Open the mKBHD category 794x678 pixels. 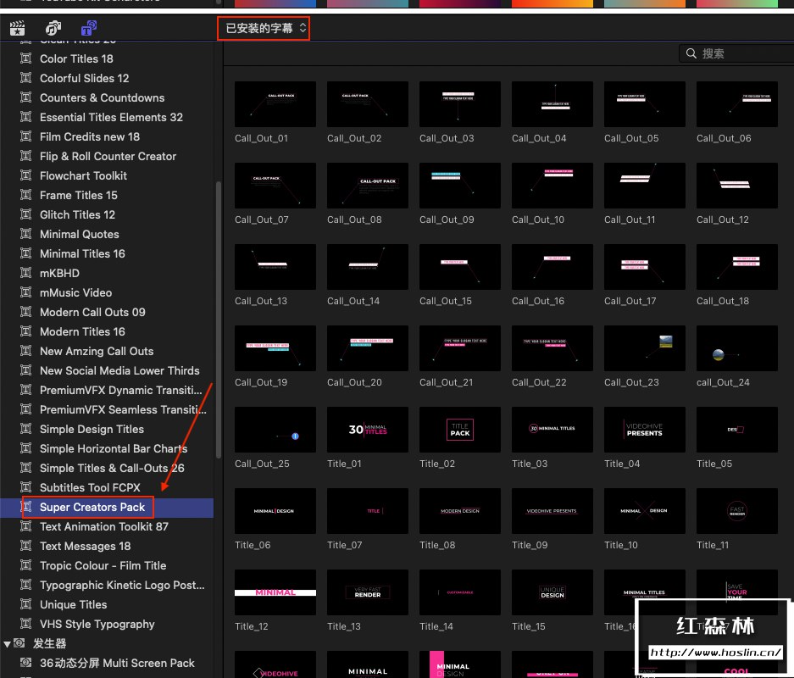click(59, 274)
